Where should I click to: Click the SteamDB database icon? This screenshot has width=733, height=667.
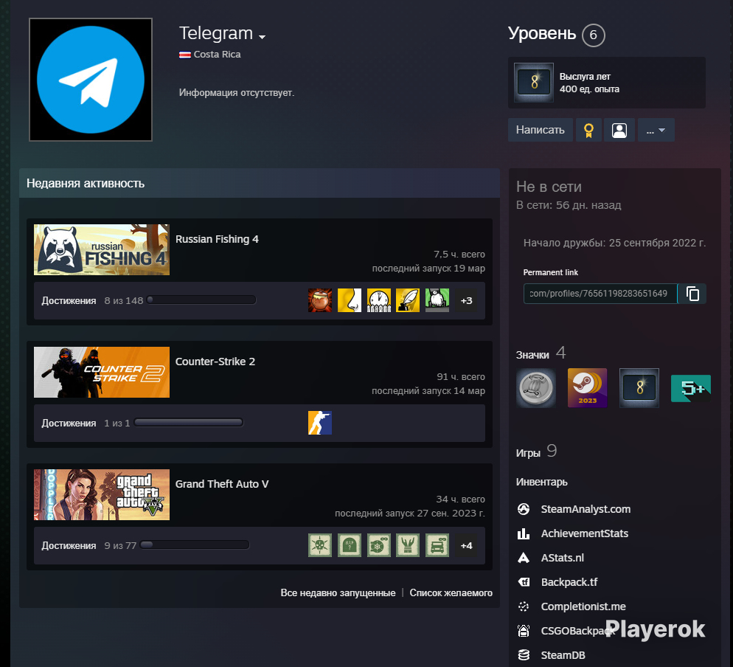click(x=524, y=655)
